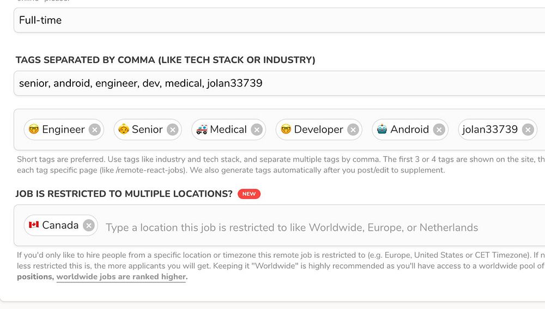Open the 'worldwide jobs are ranked higher' link
Screen dimensions: 545x309
tap(121, 277)
